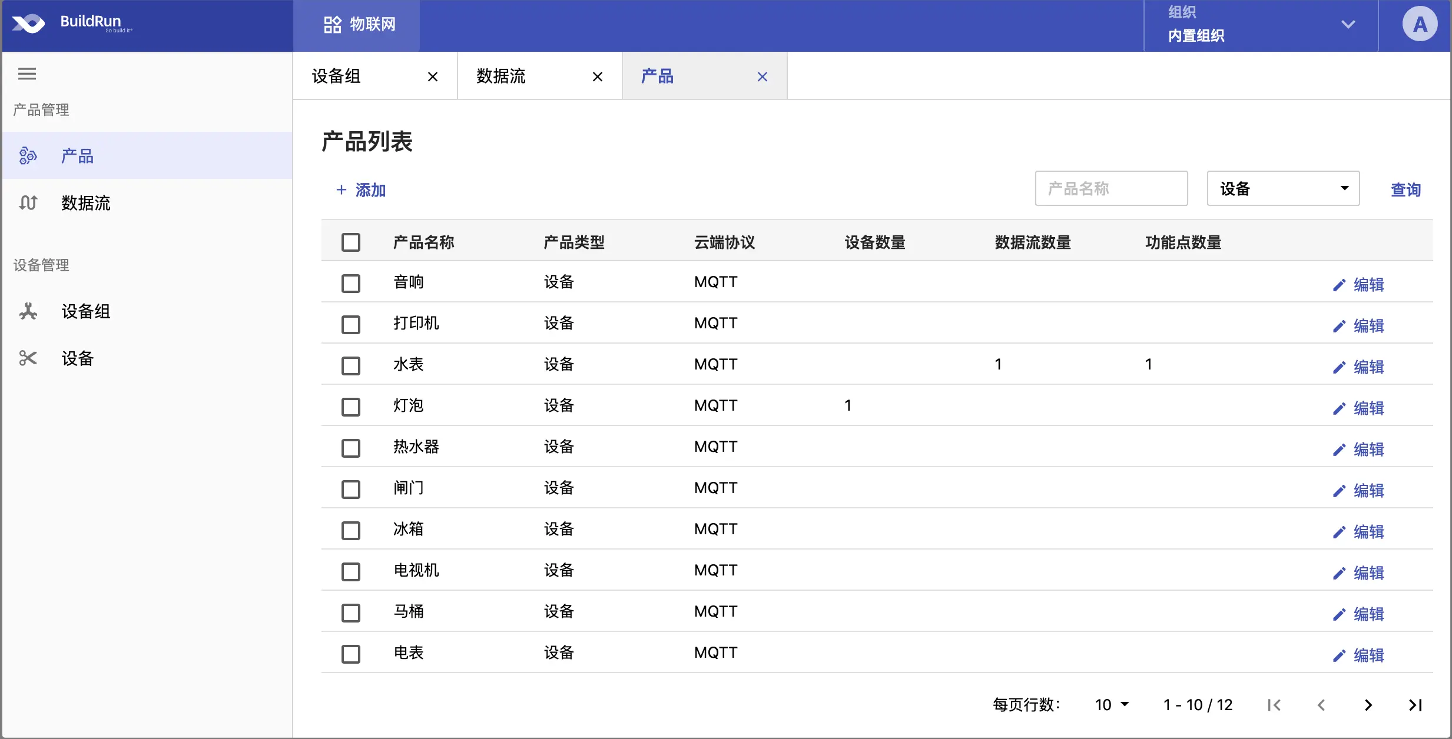The image size is (1452, 739).
Task: Close the 设备组 tab
Action: click(x=433, y=76)
